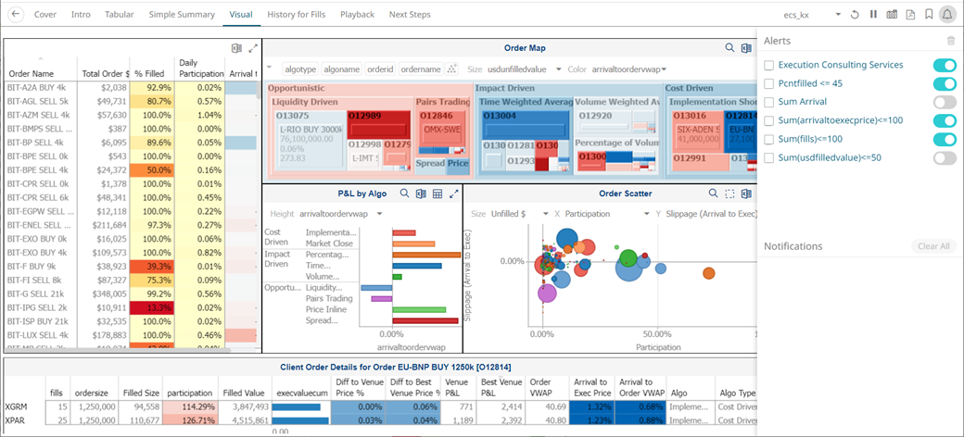Click the back arrow button
The image size is (964, 437).
[x=16, y=14]
